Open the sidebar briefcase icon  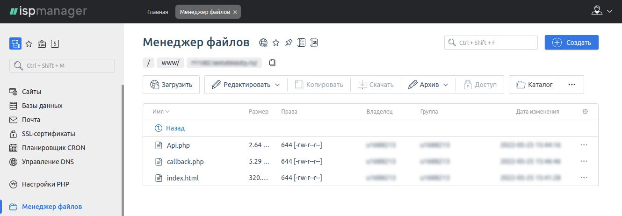click(42, 44)
